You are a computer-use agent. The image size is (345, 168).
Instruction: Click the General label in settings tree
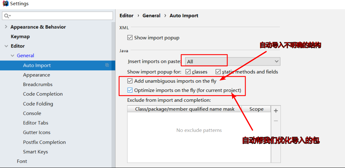[26, 55]
